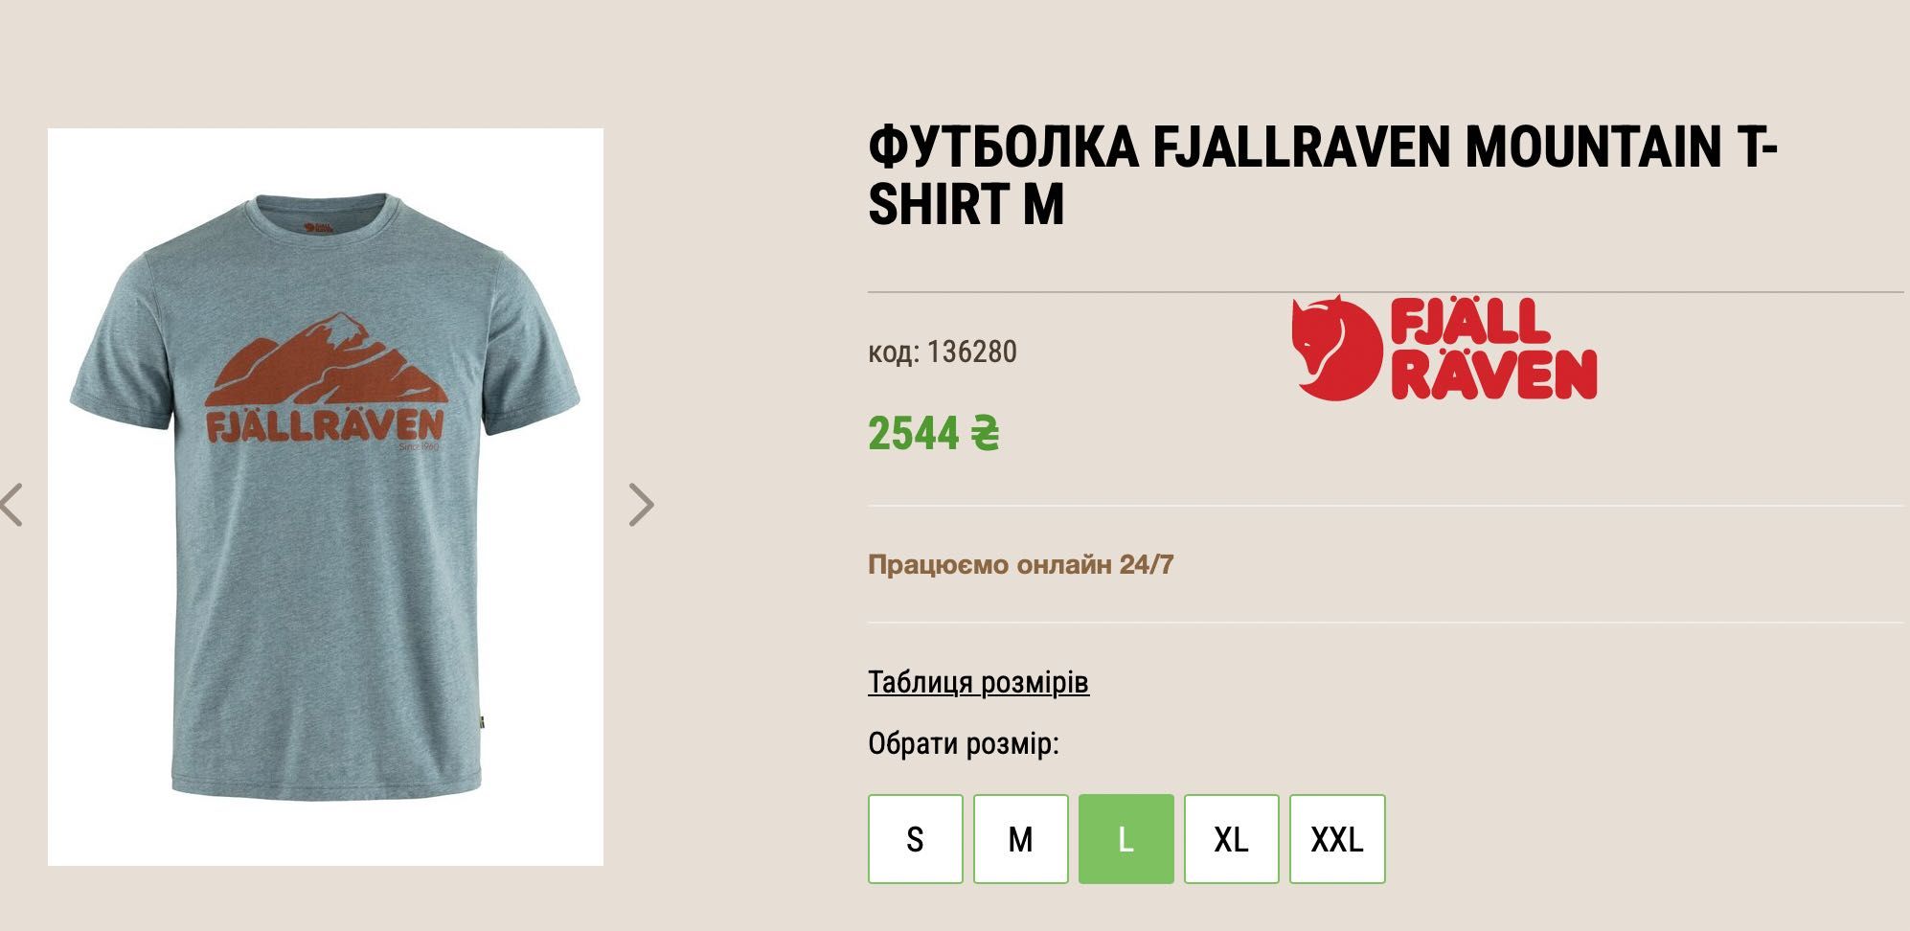Click the hryvnia currency symbol
The width and height of the screenshot is (1910, 931).
click(985, 433)
